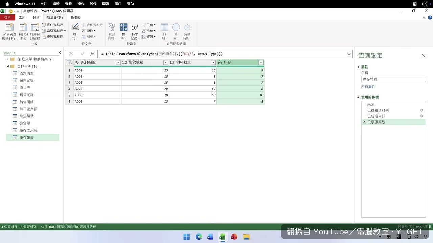
Task: Open the 領料數量 column filter dropdown
Action: 213,62
